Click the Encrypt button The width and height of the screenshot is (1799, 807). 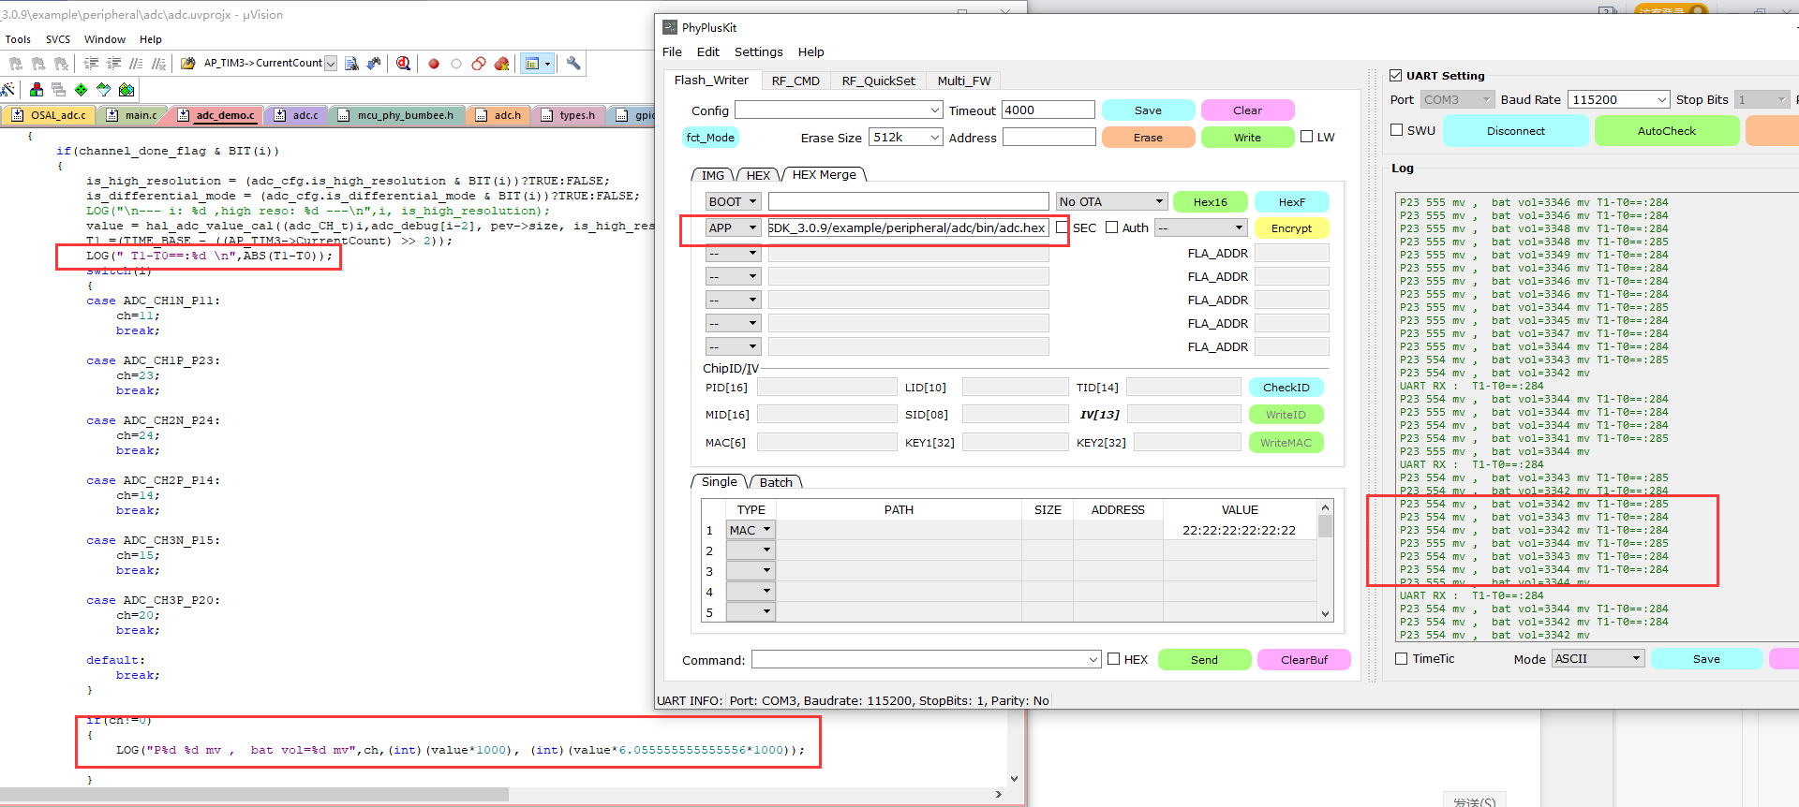[x=1291, y=227]
